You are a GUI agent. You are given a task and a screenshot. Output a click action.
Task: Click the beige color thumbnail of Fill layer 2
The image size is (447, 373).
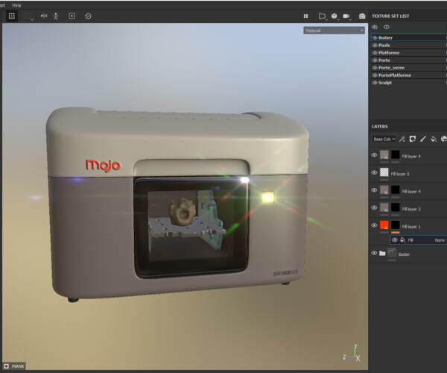[384, 207]
